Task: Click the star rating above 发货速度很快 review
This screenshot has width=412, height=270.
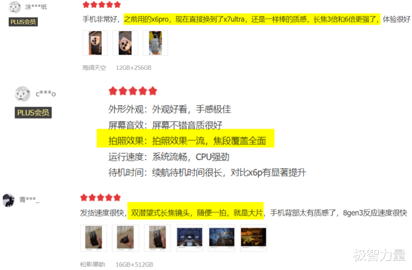Action: 100,197
